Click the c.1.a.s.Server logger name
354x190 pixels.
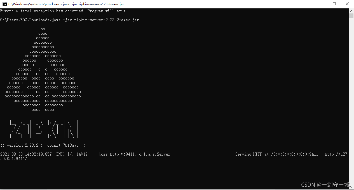click(x=155, y=154)
